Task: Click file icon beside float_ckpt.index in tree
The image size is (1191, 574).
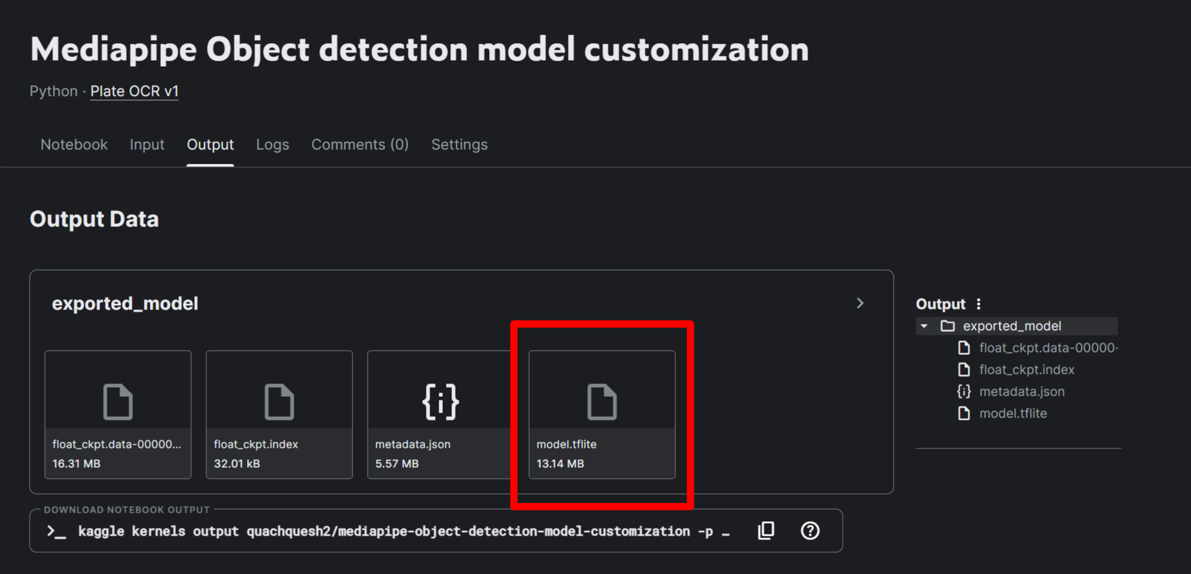Action: (963, 370)
